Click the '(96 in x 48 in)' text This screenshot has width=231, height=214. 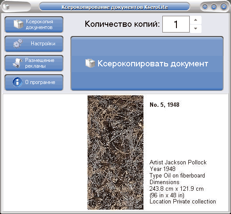[x=167, y=195]
